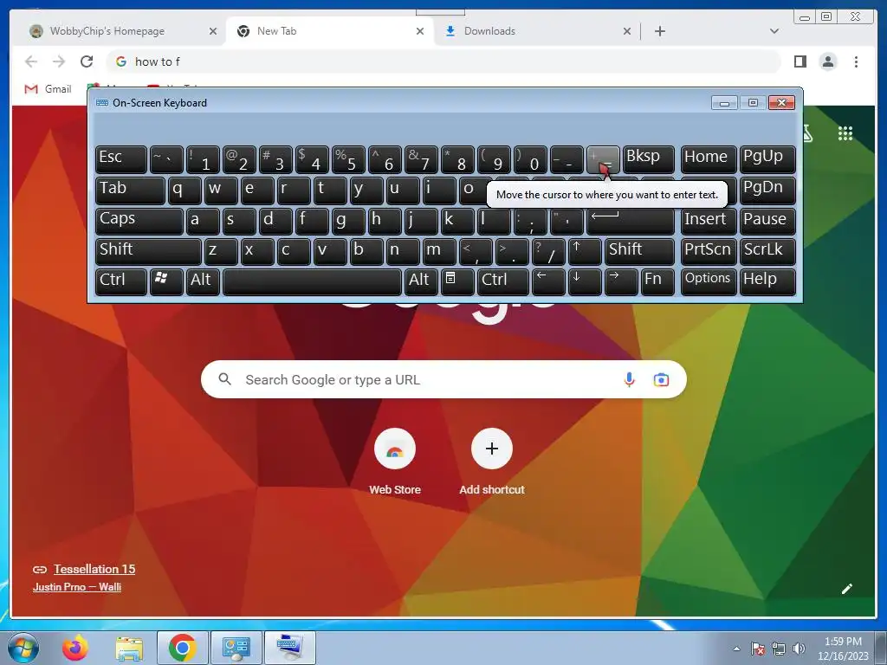The width and height of the screenshot is (887, 665).
Task: Click the Enter key on the keyboard
Action: pyautogui.click(x=631, y=221)
